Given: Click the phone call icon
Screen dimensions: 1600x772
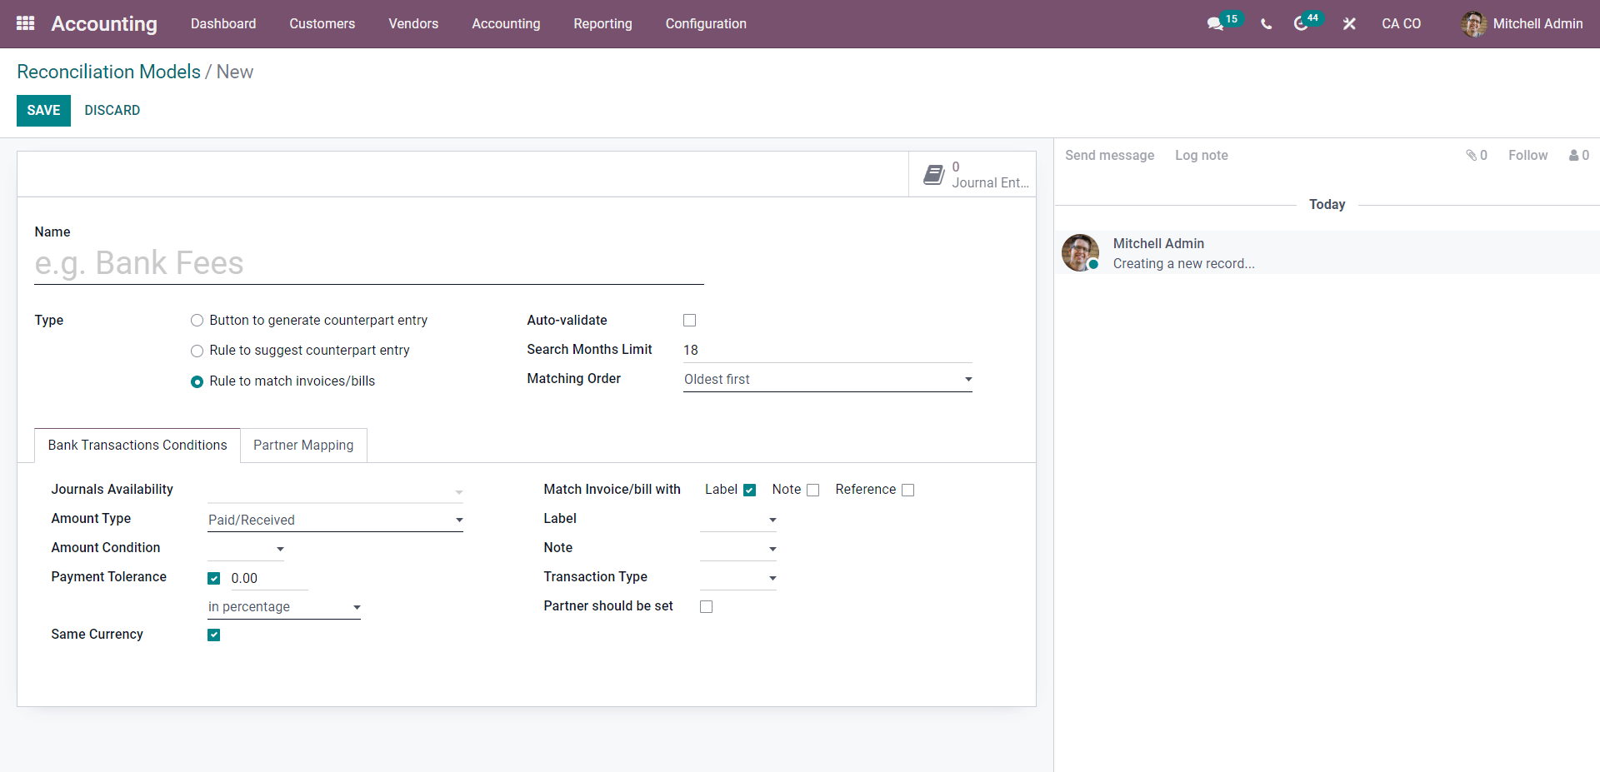Looking at the screenshot, I should pos(1266,24).
